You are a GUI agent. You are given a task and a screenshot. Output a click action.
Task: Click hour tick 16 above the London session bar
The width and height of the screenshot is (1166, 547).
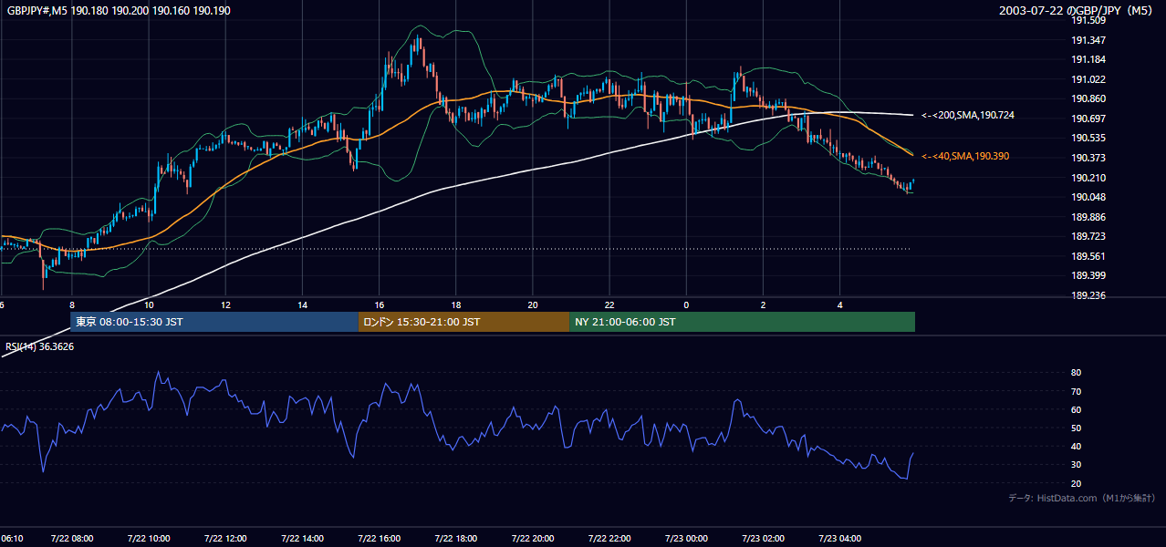coord(380,305)
